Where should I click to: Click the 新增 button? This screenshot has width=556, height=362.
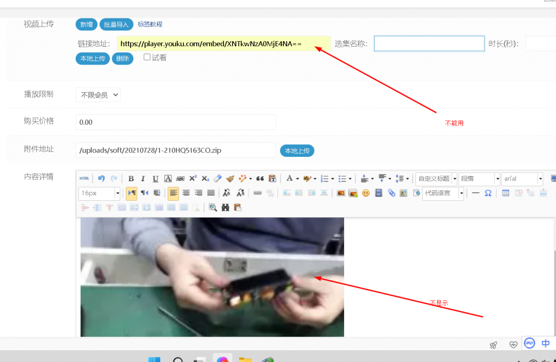[x=86, y=24]
